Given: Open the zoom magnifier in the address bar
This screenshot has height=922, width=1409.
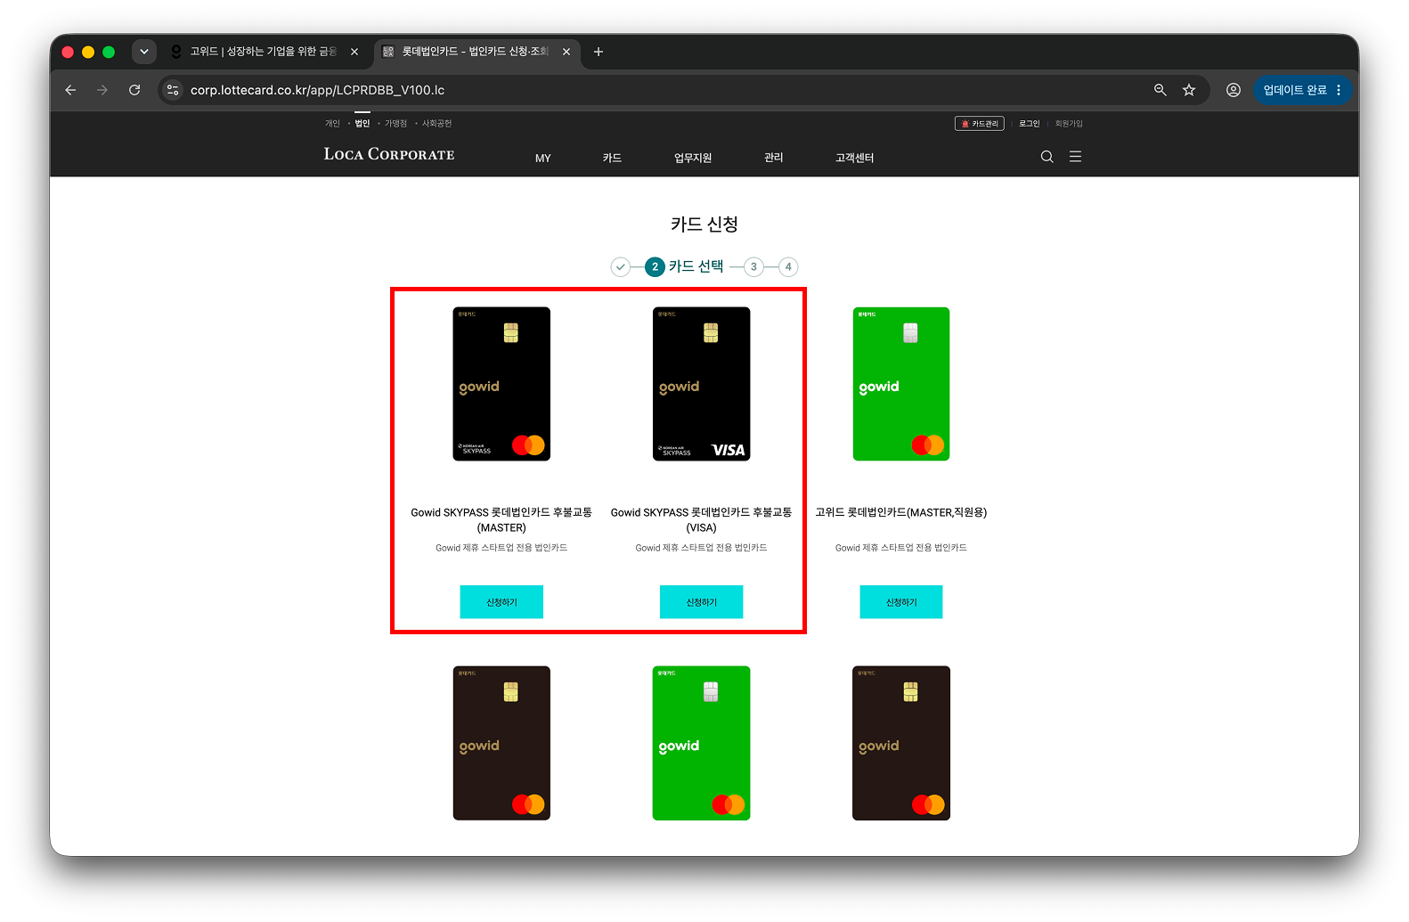Looking at the screenshot, I should [x=1160, y=90].
